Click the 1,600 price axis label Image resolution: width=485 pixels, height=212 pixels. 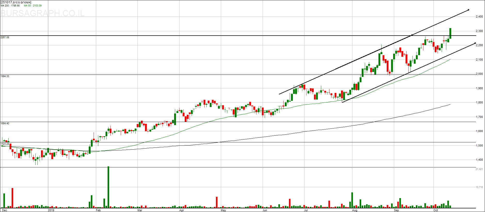pos(479,131)
